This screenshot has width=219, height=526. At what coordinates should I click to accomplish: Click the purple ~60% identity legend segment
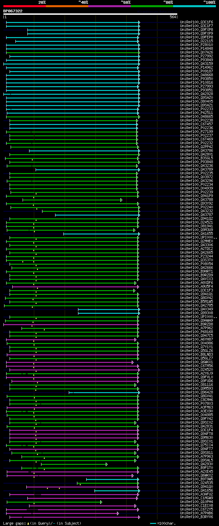pyautogui.click(x=109, y=6)
